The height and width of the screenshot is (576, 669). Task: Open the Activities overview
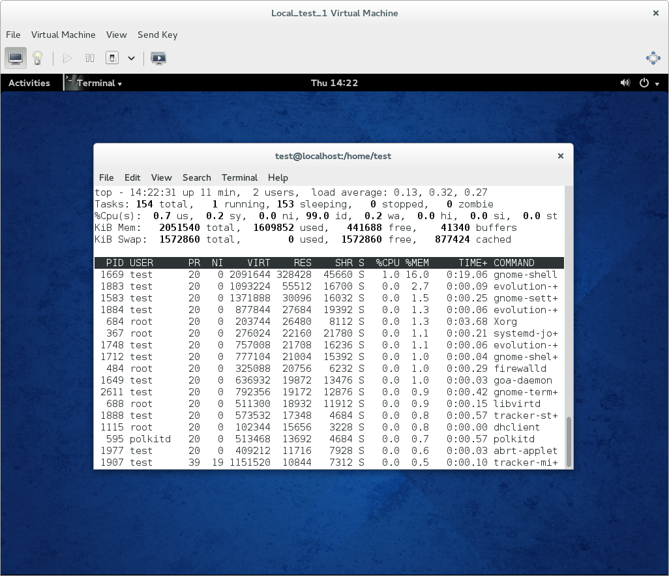click(x=29, y=83)
